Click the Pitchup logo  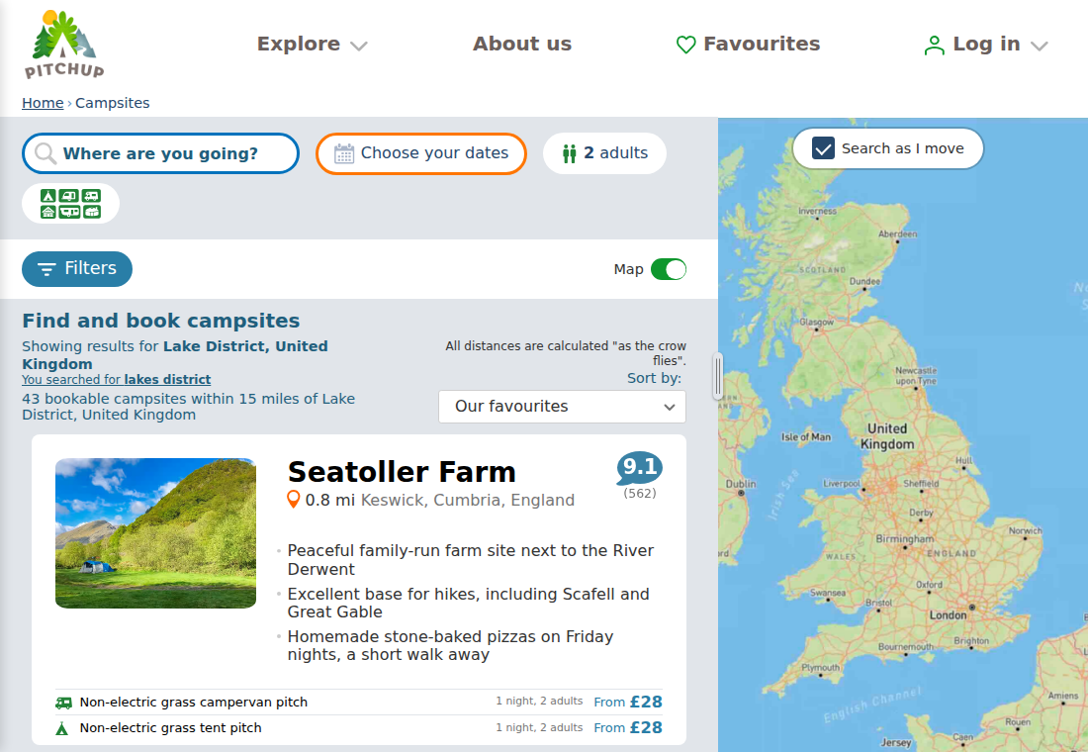[x=64, y=44]
